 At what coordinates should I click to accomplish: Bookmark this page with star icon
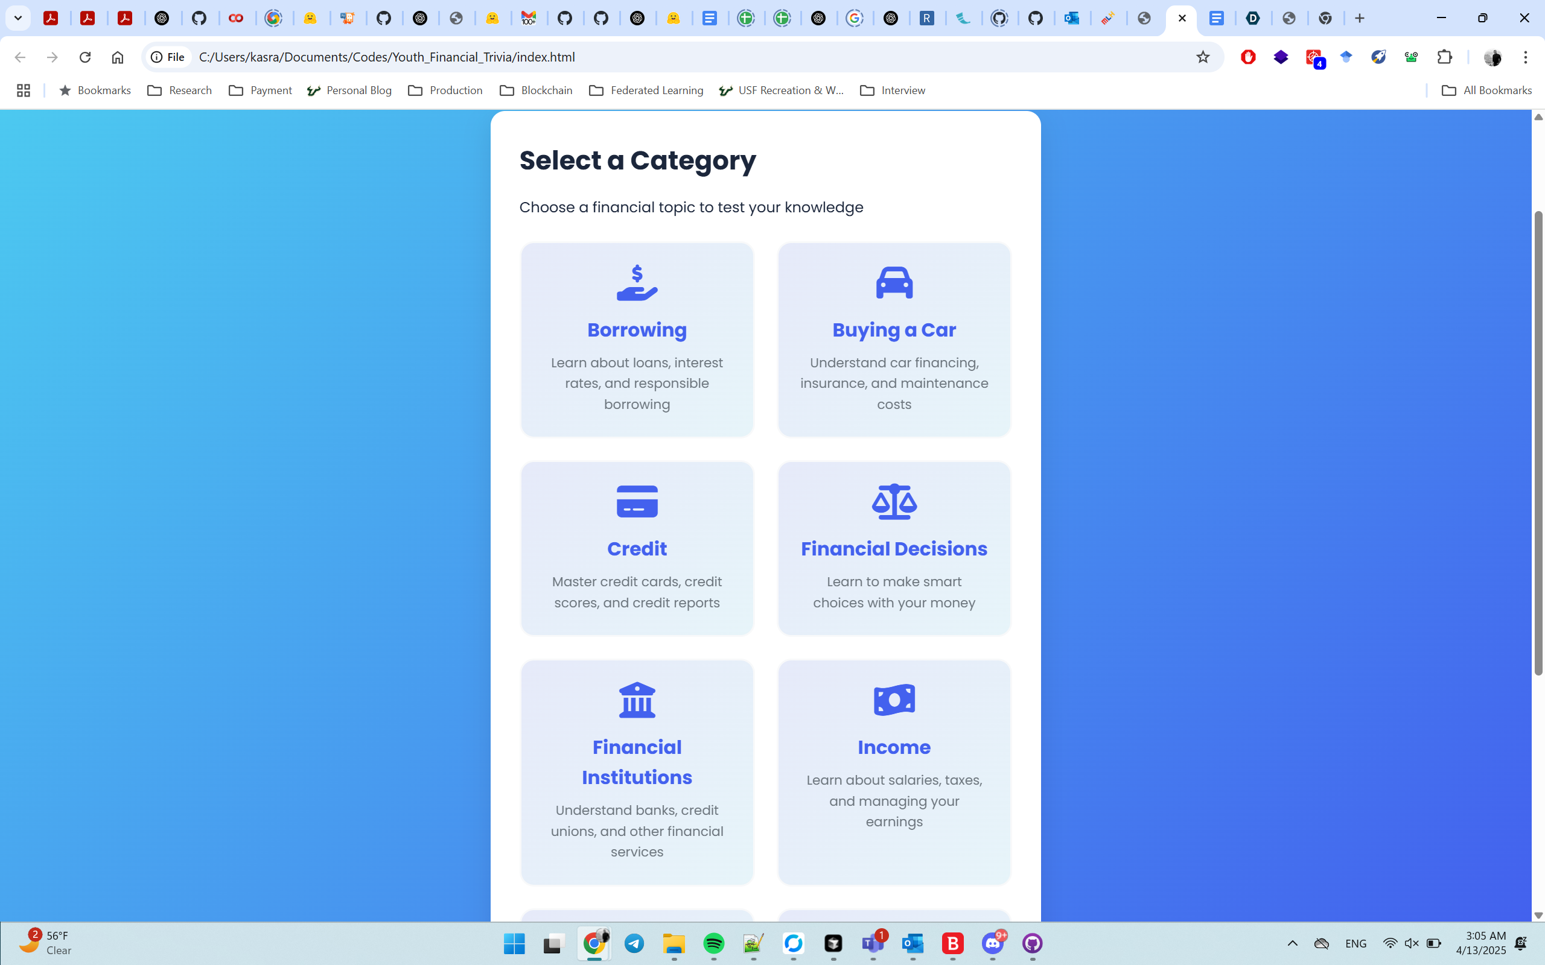(1202, 57)
